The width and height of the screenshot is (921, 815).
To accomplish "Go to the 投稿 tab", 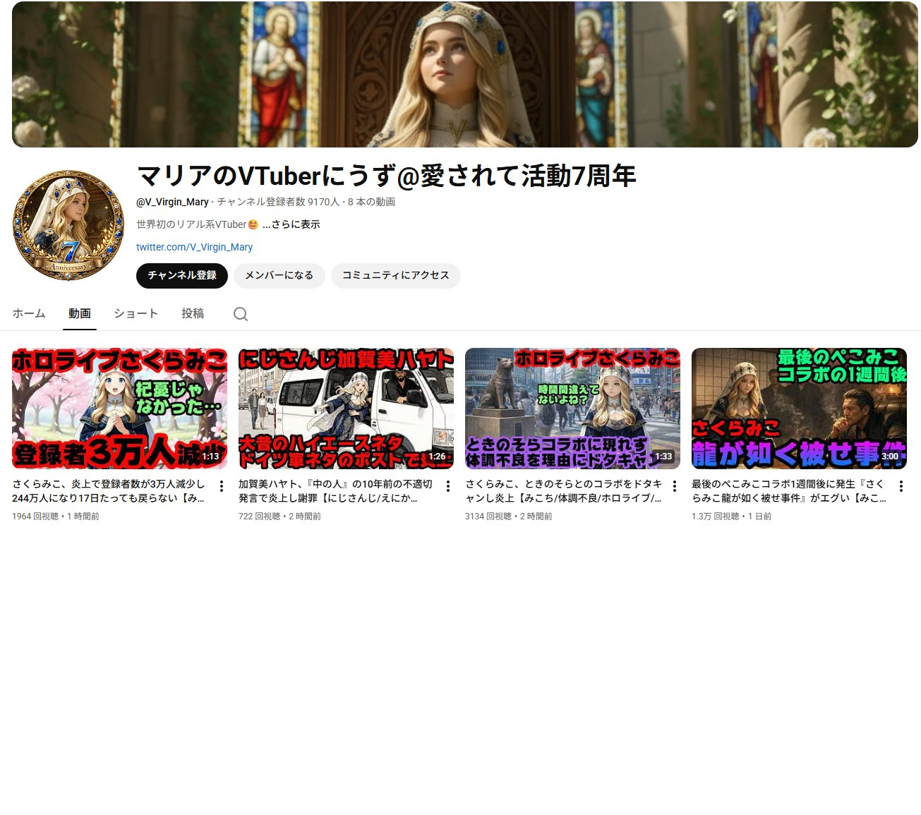I will click(193, 313).
